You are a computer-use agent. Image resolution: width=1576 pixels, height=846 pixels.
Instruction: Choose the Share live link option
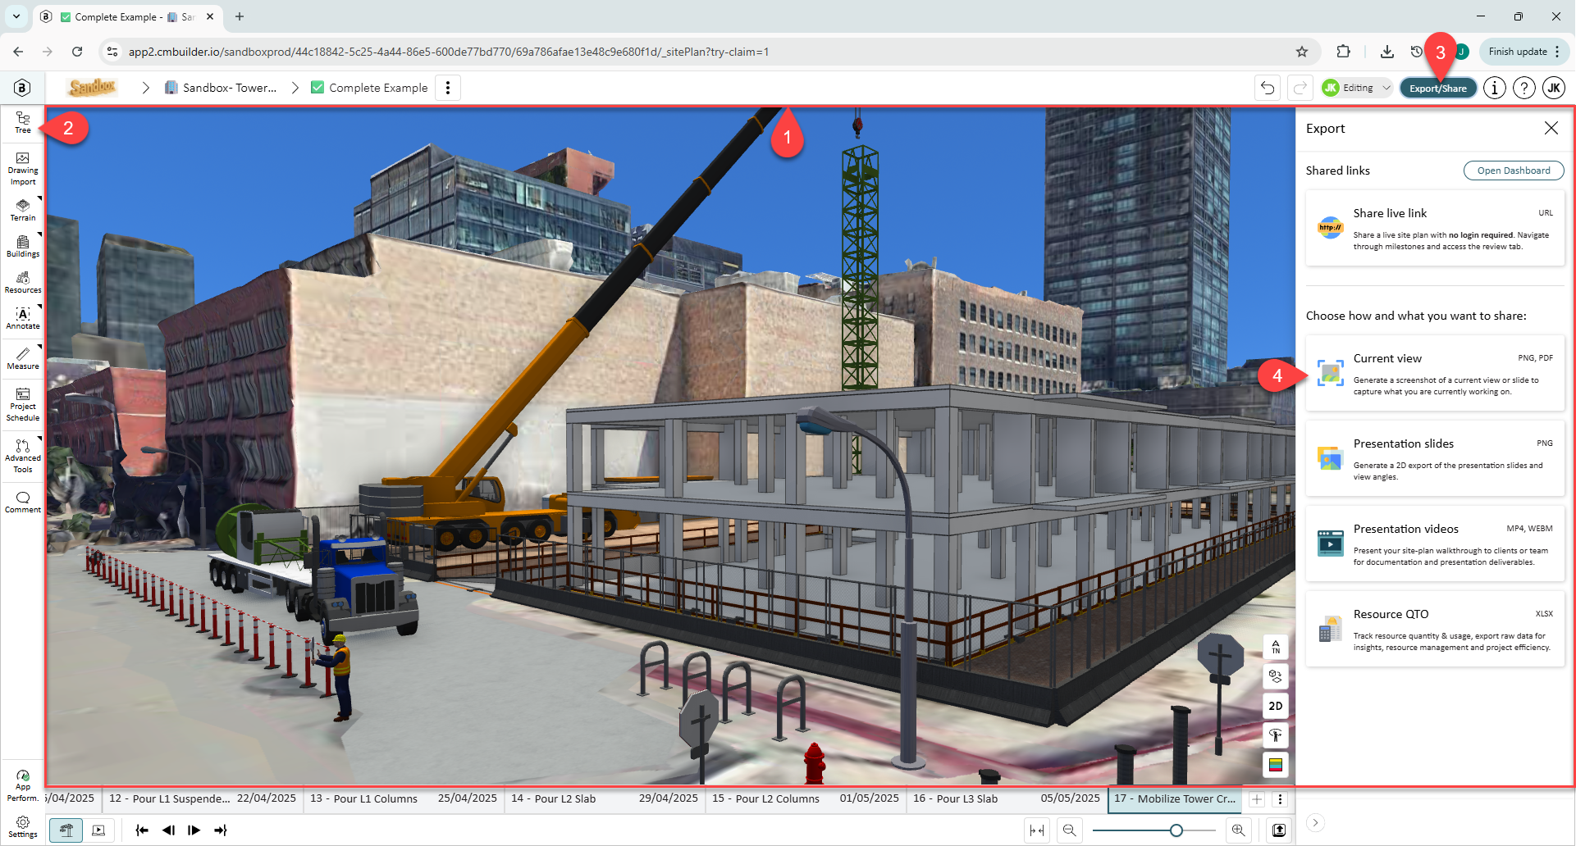coord(1435,228)
